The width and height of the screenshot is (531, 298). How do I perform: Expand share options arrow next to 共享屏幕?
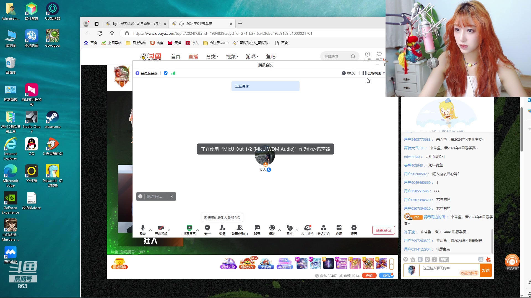197,230
